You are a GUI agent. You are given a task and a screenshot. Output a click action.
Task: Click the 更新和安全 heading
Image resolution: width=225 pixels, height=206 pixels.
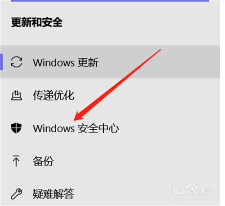[x=37, y=22]
